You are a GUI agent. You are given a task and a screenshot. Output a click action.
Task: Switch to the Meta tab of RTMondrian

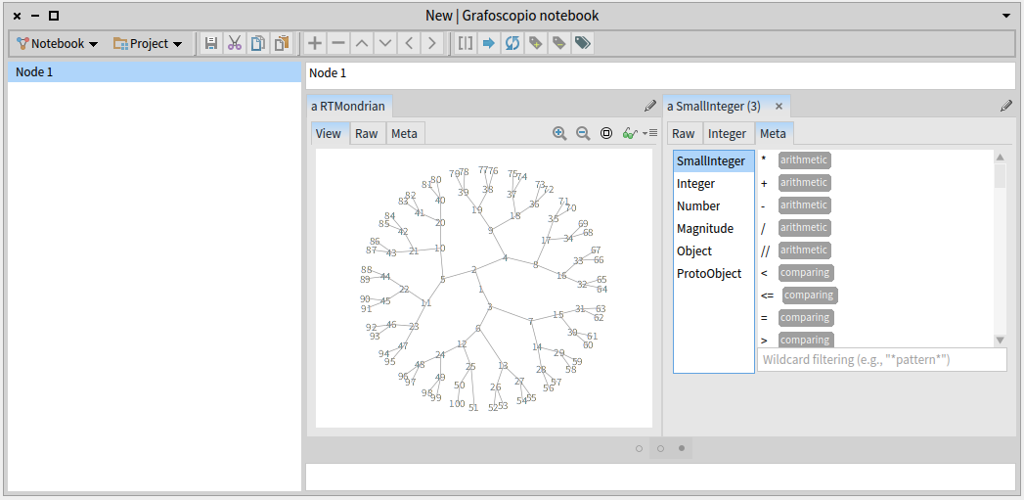tap(404, 133)
